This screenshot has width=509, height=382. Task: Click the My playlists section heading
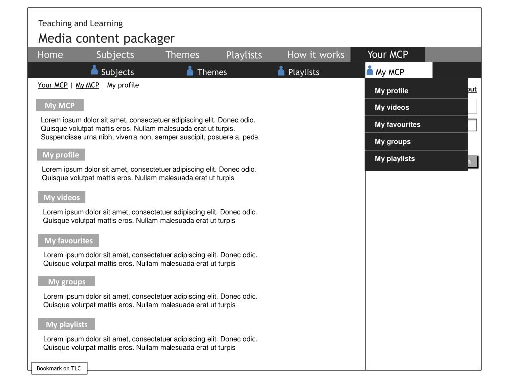67,324
